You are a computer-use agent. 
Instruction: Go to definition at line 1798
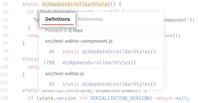(x=101, y=63)
